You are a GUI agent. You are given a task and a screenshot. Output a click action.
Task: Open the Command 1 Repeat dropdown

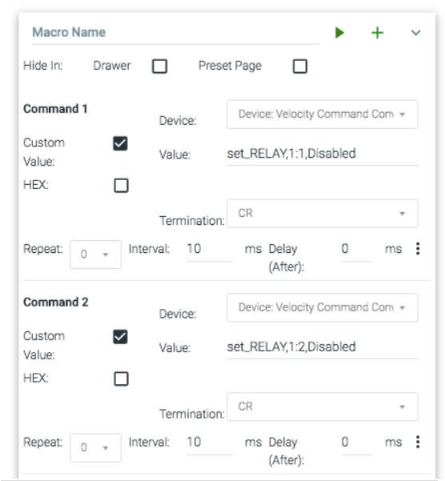click(x=95, y=255)
